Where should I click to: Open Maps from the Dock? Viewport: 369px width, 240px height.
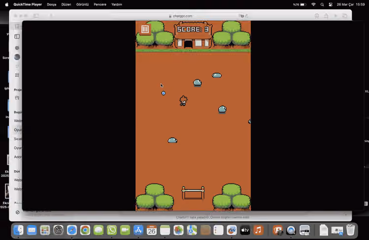pos(192,230)
